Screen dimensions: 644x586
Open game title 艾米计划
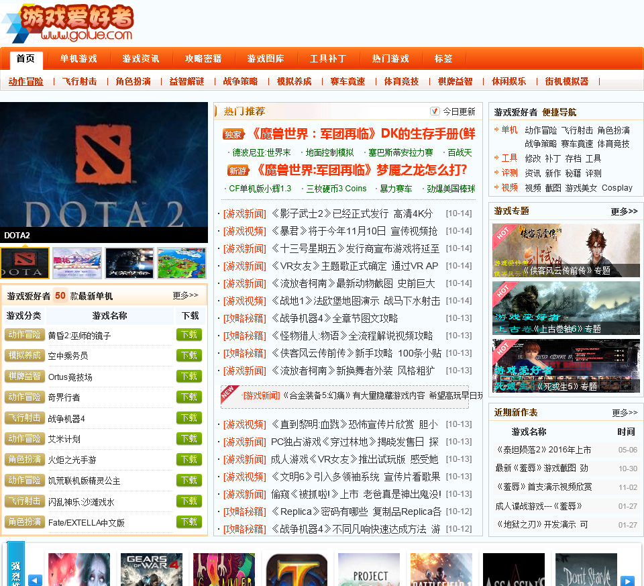tap(64, 439)
